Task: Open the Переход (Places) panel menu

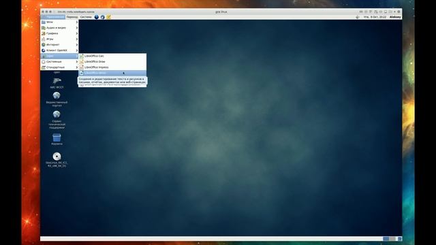Action: 72,17
